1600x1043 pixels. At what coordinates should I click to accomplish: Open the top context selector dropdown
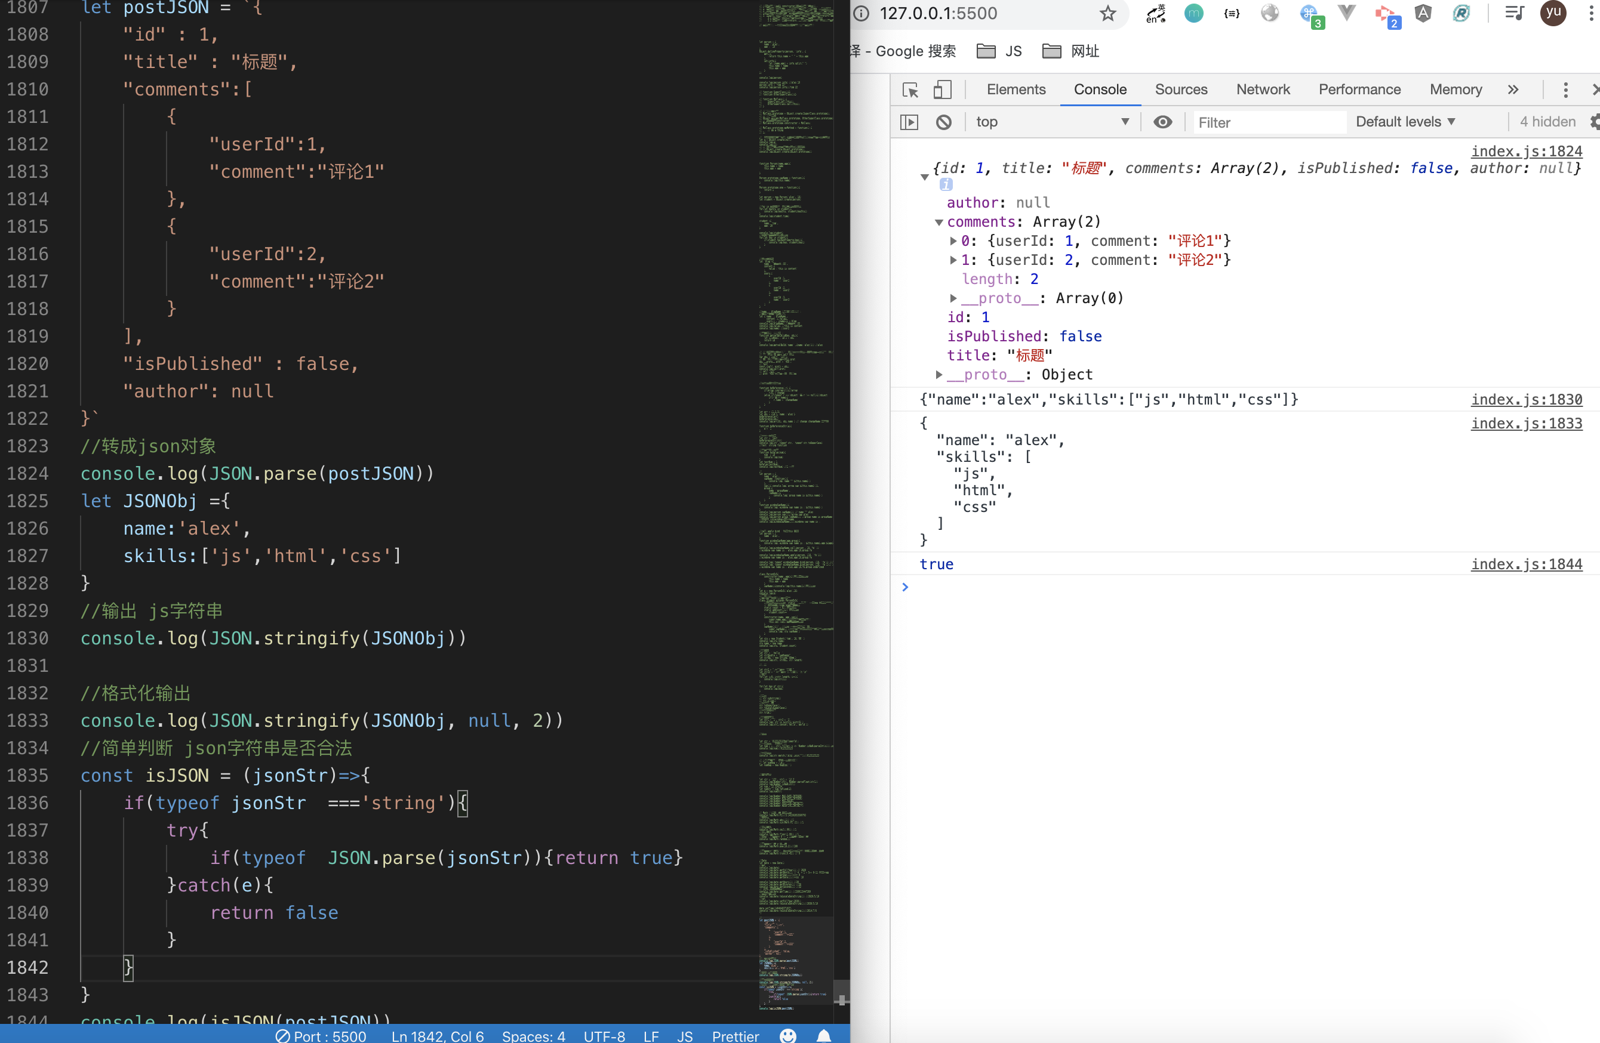tap(1052, 122)
